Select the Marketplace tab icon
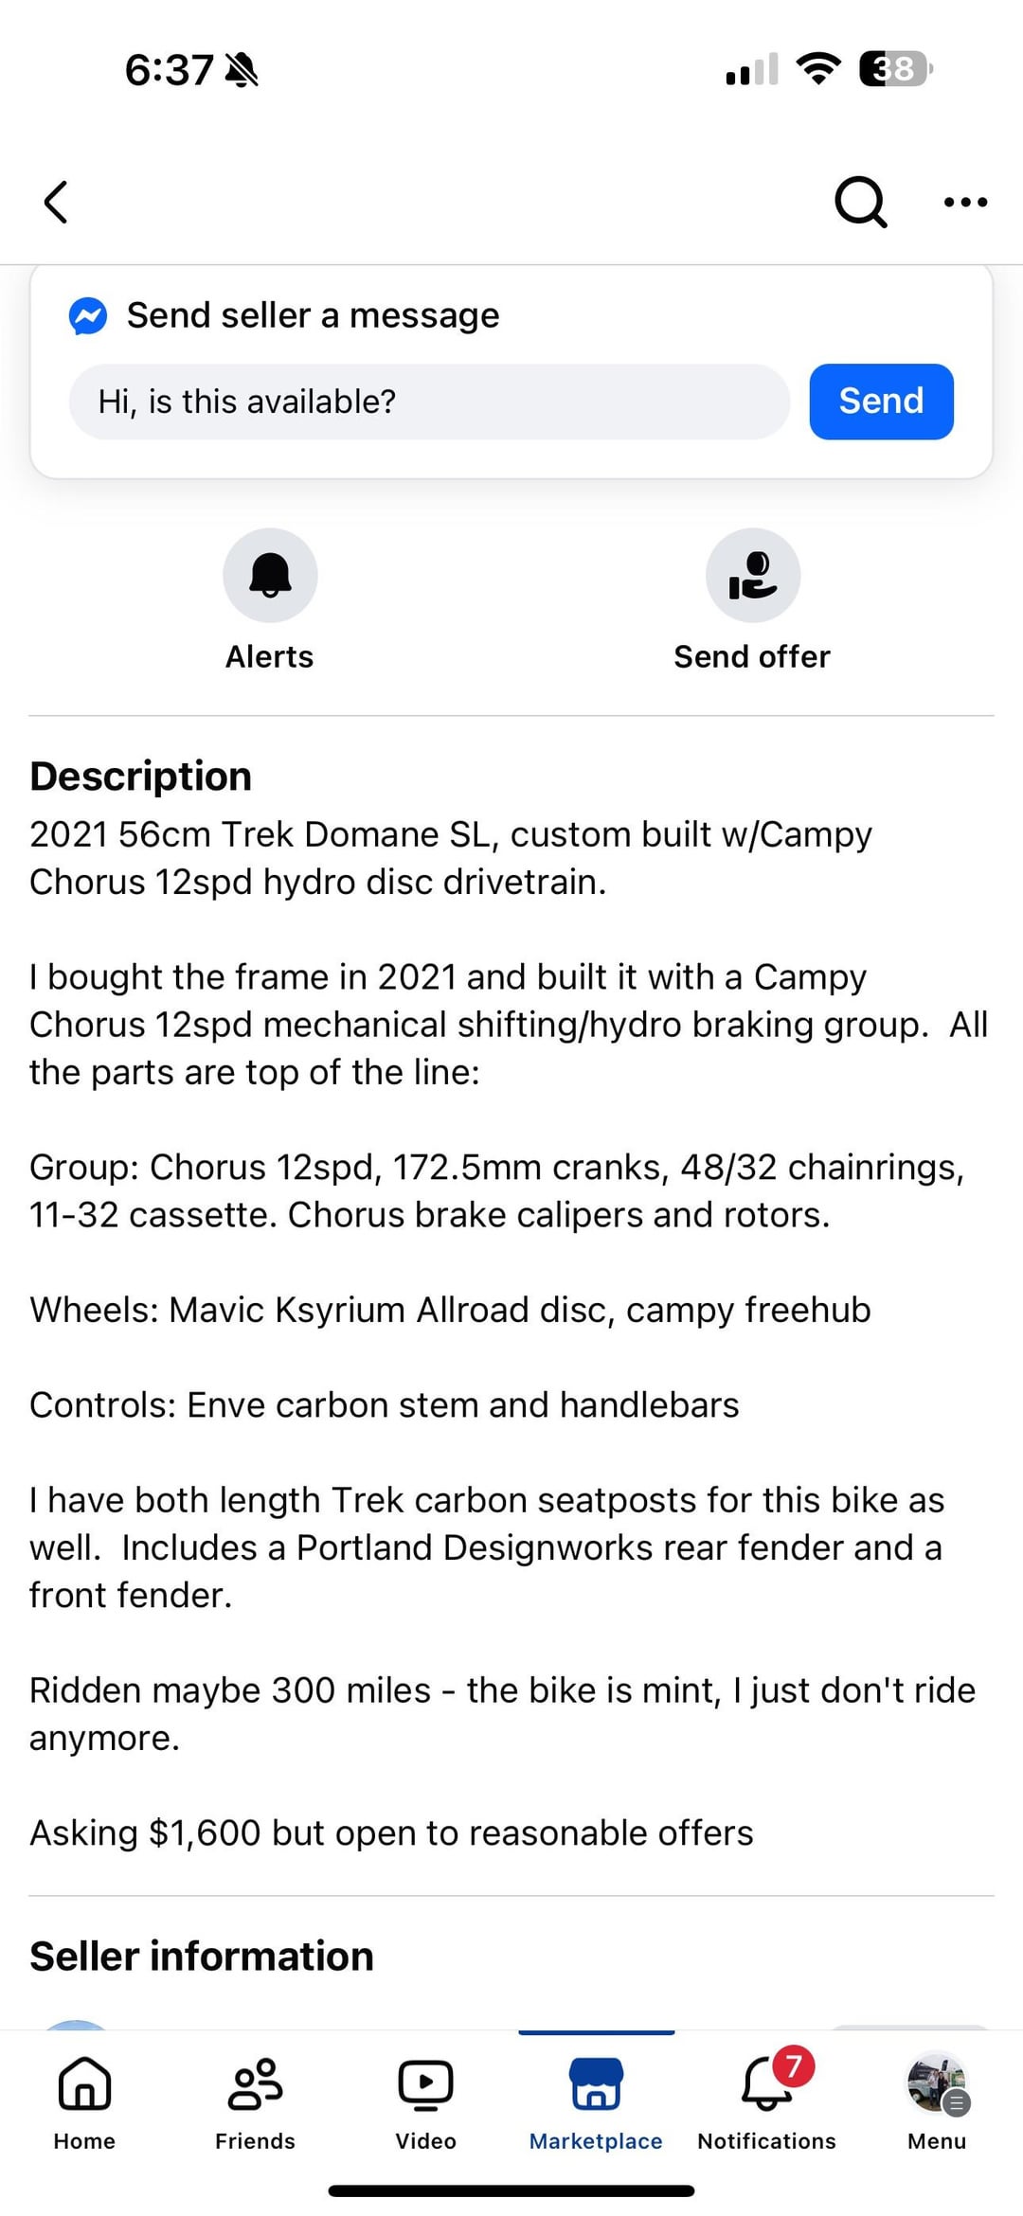This screenshot has height=2216, width=1023. [596, 2083]
